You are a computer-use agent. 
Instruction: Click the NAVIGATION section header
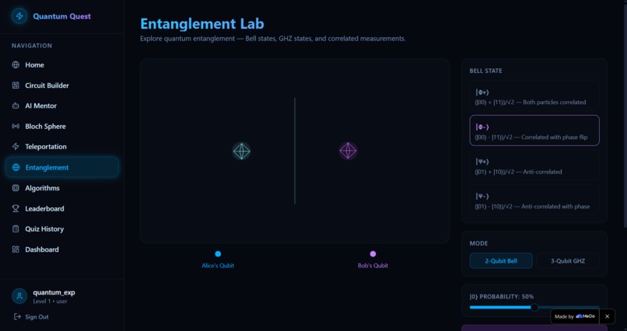[x=32, y=46]
